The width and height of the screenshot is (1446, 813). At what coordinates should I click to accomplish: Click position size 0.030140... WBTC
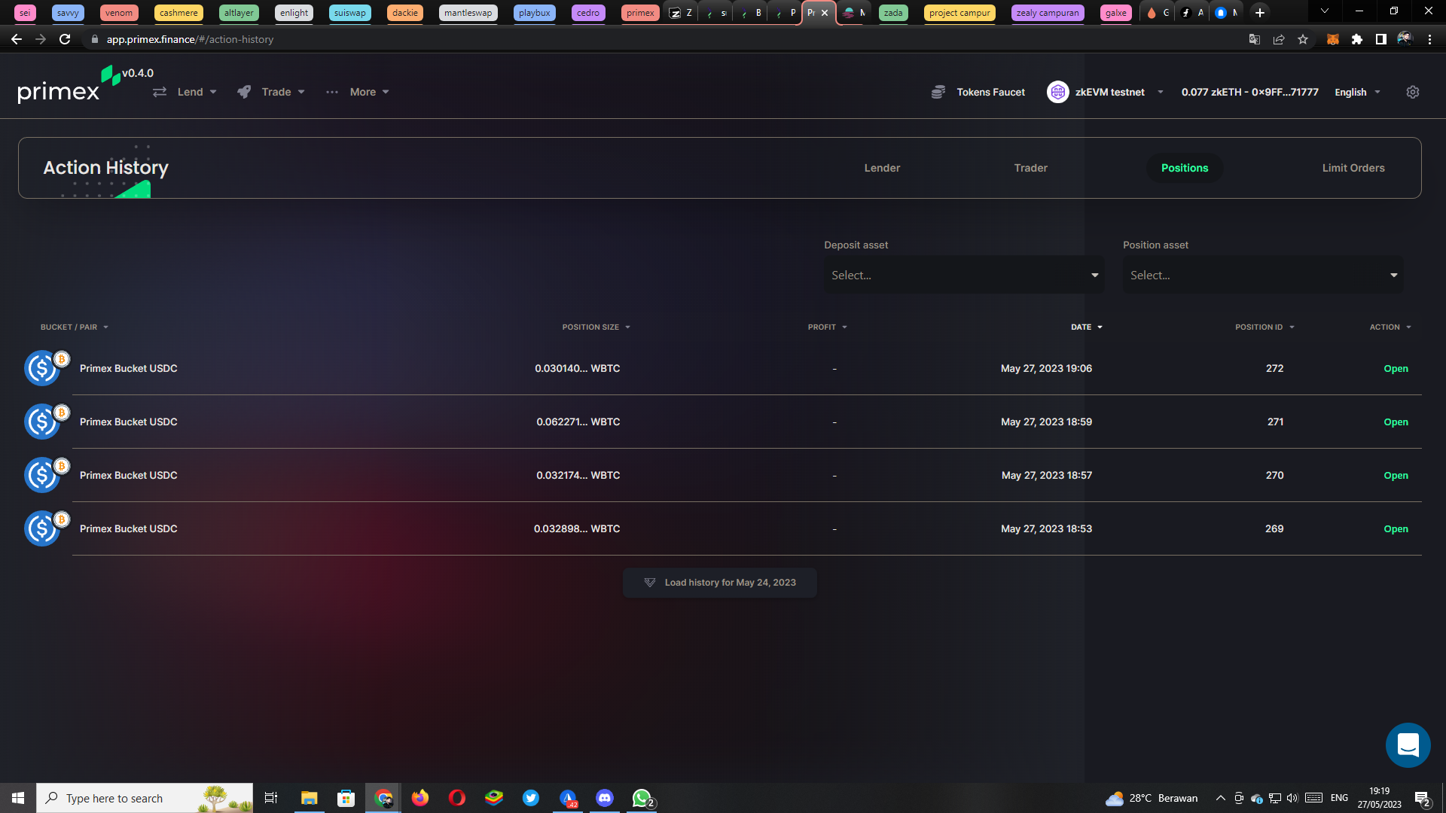578,369
